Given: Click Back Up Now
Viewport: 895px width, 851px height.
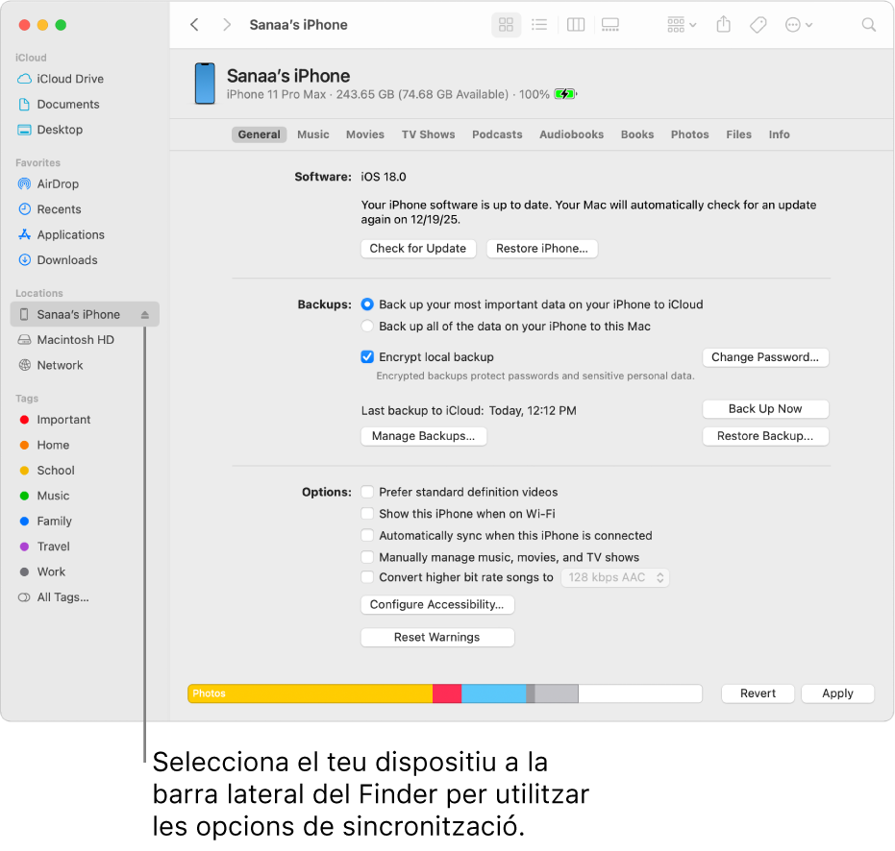Looking at the screenshot, I should coord(765,409).
